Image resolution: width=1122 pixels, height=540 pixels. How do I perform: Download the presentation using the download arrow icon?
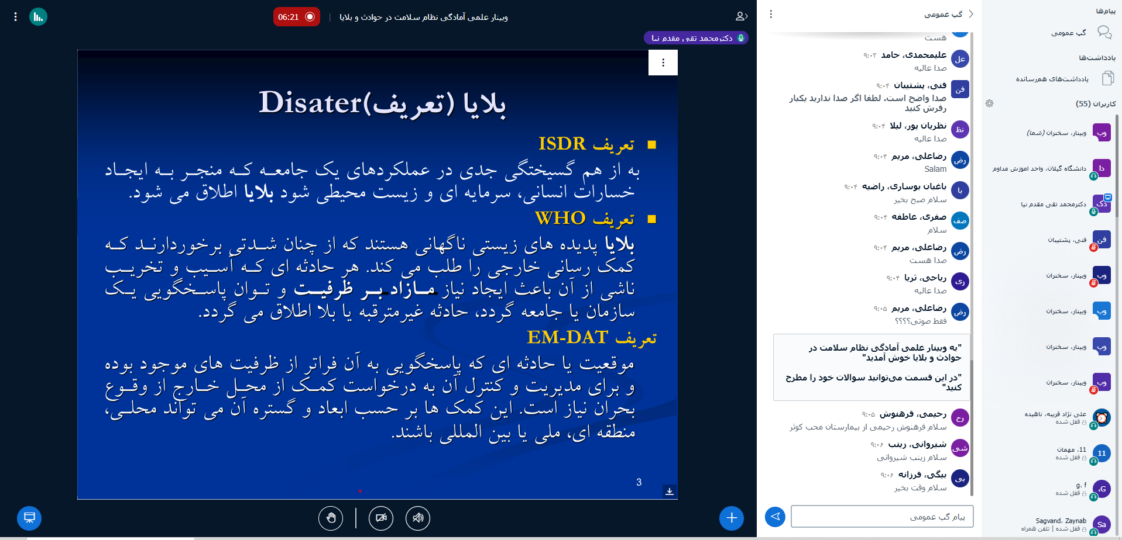670,491
